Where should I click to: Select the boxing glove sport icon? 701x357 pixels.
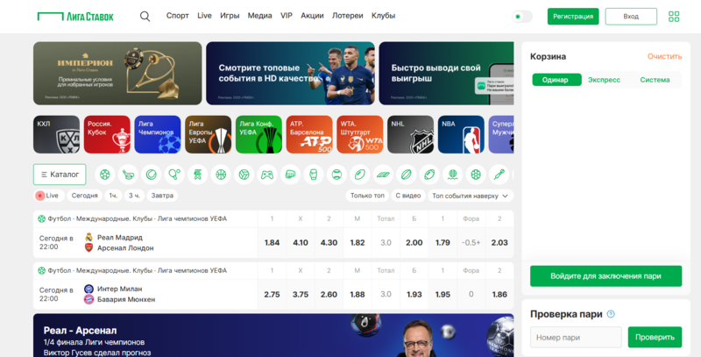[x=314, y=175]
